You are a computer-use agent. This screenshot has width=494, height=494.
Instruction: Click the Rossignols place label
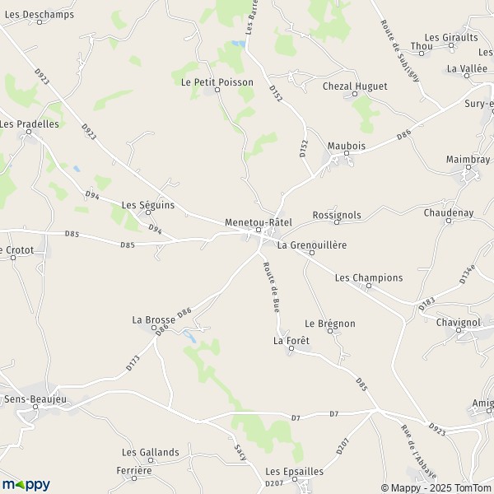[337, 216]
